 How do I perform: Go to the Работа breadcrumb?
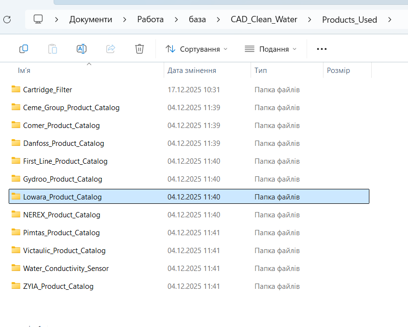[x=150, y=19]
